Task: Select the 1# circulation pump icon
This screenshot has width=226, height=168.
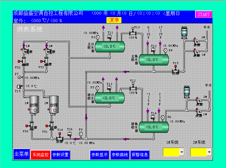Action: 26,51
